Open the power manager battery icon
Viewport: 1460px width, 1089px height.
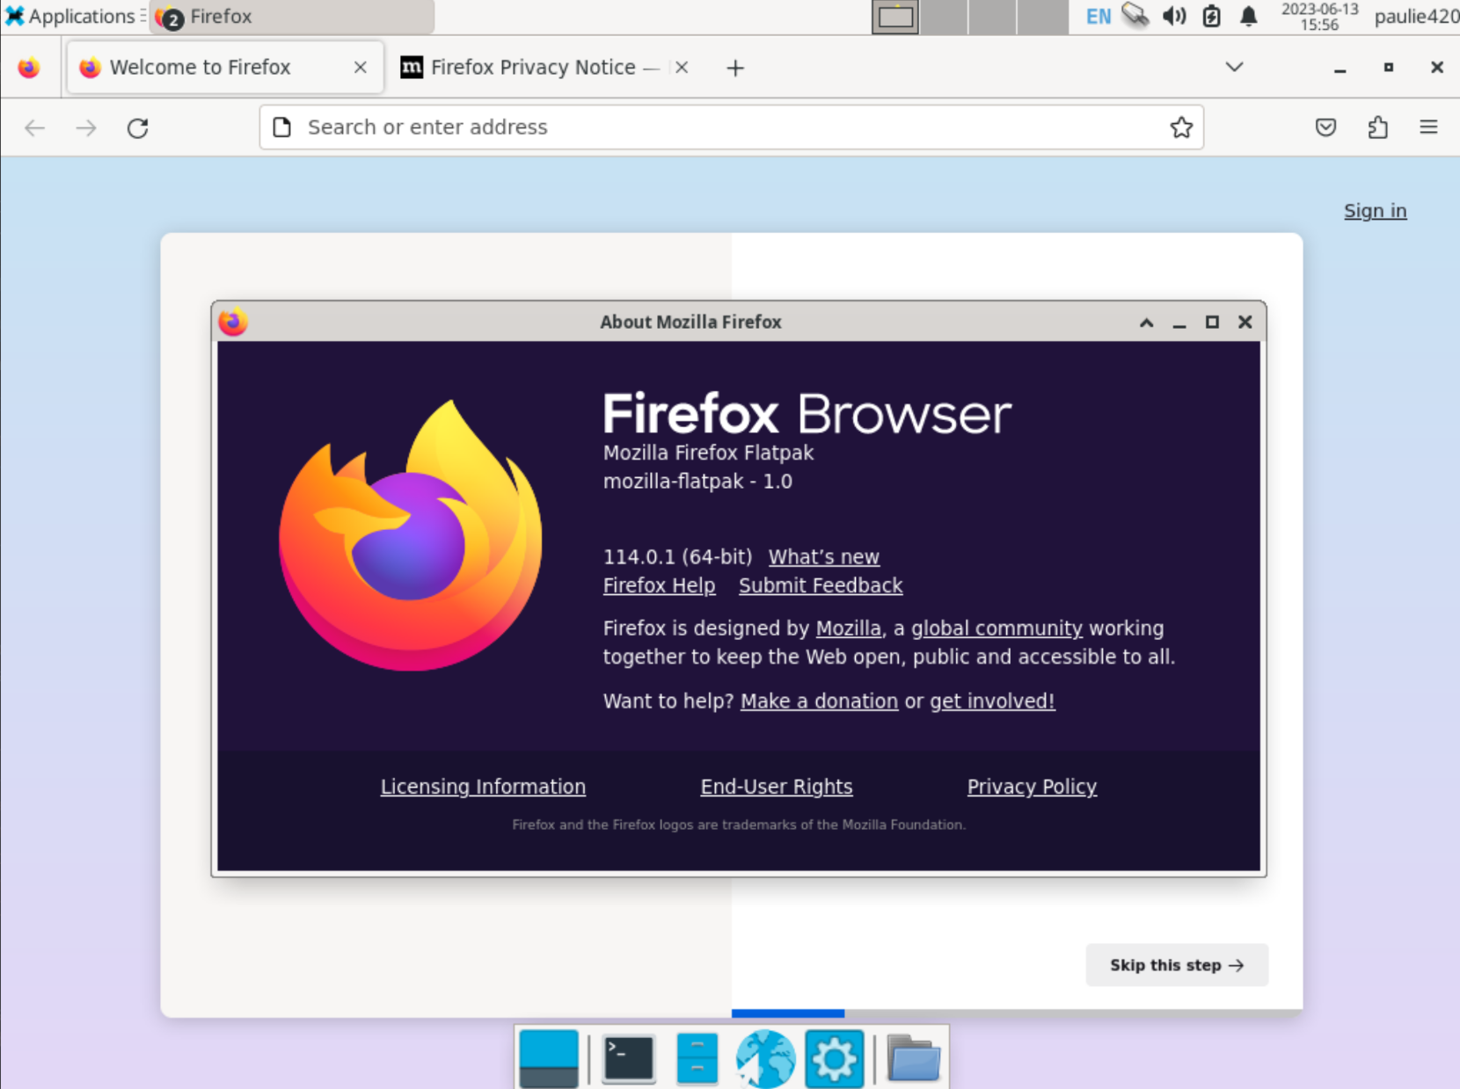coord(1211,16)
